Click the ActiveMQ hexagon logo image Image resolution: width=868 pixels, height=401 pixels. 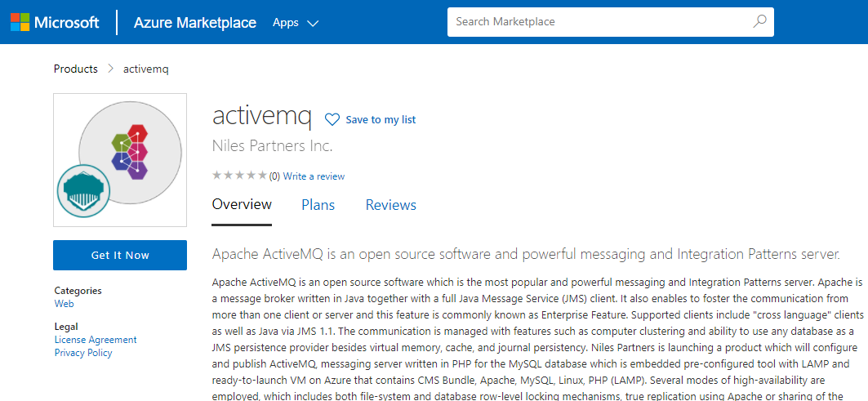(129, 151)
